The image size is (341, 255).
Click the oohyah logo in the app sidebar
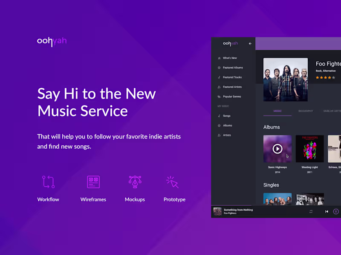230,44
